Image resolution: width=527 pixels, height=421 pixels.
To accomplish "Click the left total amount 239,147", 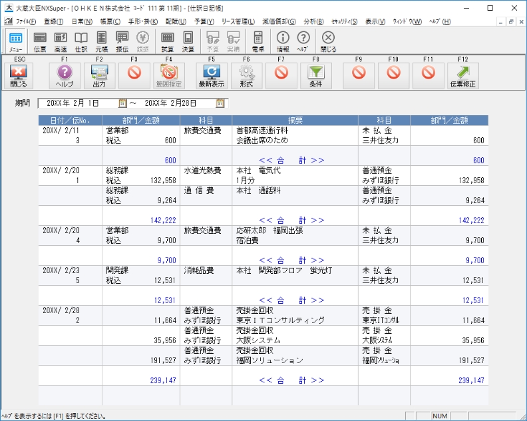I will [163, 380].
